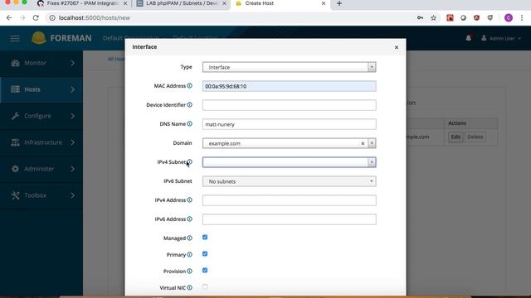Show IPv4 Subnet info icon
Screen dimensions: 531x298
coord(190,162)
